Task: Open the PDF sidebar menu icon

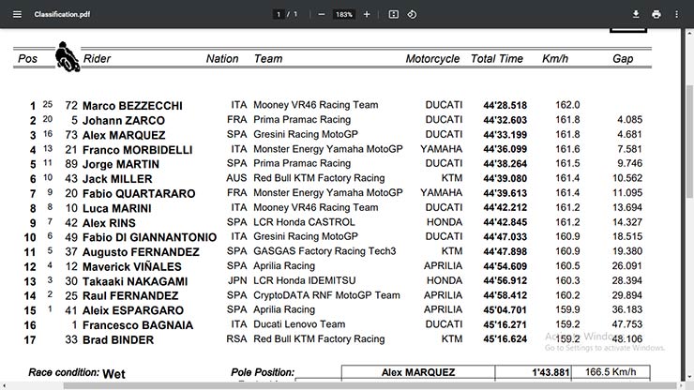Action: coord(15,15)
